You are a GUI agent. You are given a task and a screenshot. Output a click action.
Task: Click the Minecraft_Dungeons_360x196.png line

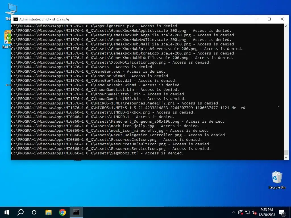[x=118, y=121]
